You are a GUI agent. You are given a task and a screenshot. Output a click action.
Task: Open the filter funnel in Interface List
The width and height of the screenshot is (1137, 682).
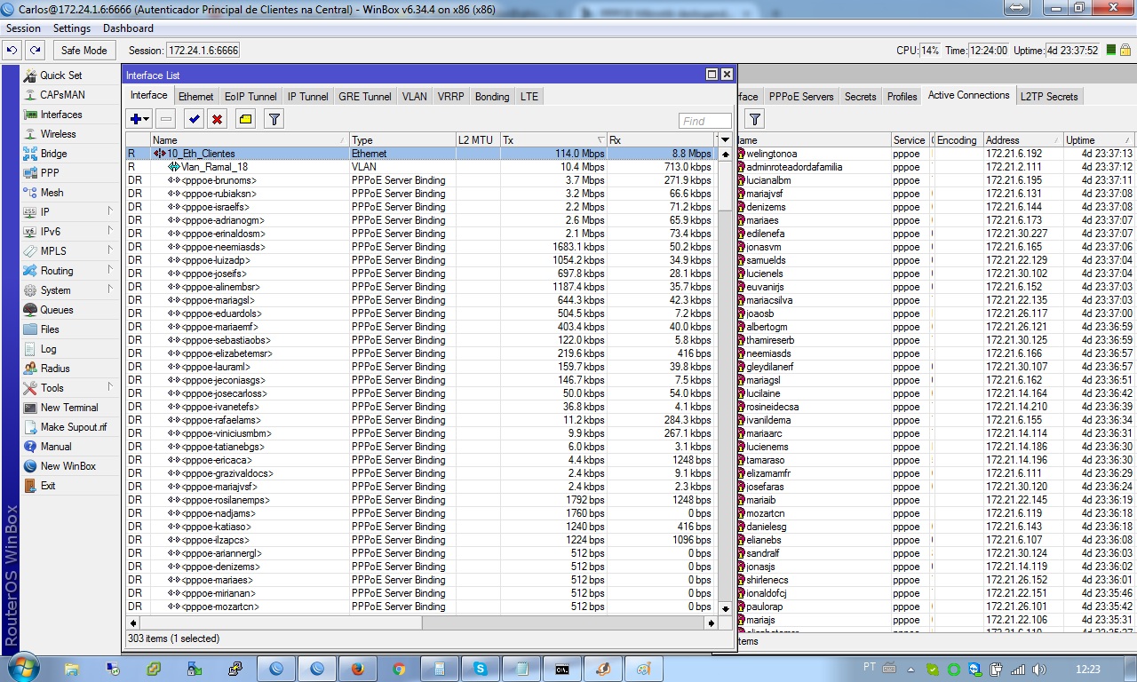coord(274,119)
